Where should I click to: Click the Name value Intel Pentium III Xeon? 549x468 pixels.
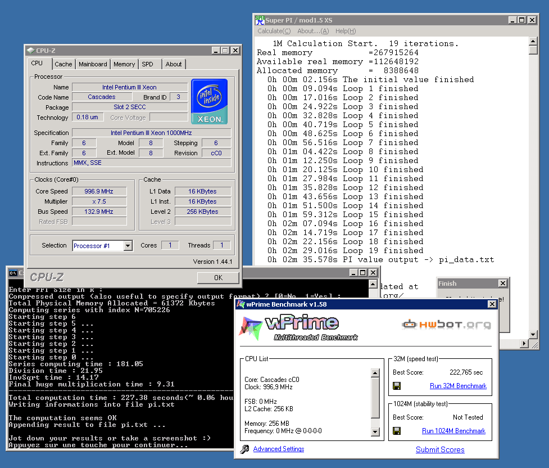pos(130,87)
